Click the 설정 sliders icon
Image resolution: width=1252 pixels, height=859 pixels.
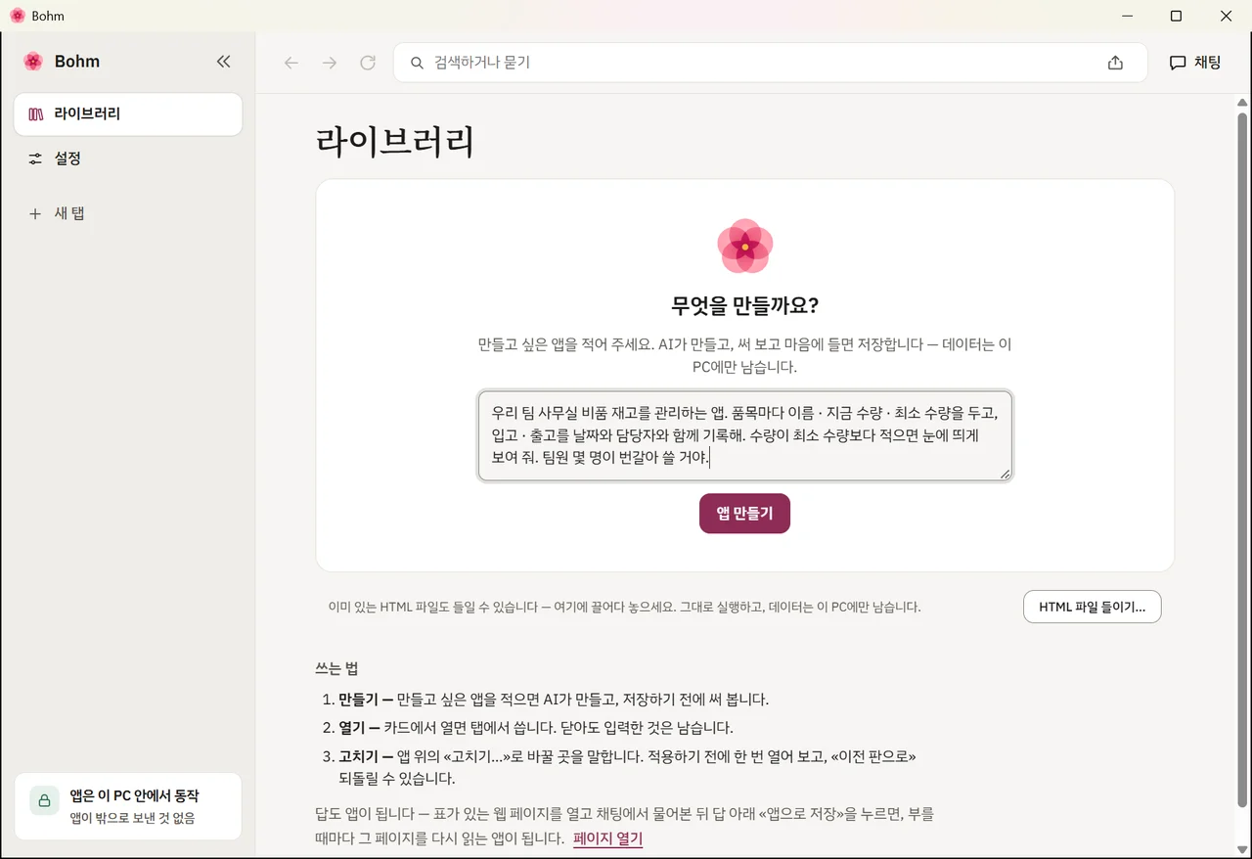[36, 158]
